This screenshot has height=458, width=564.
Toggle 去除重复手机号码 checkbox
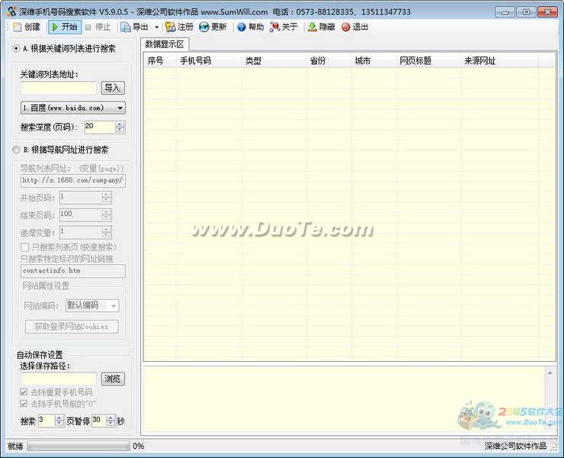tap(24, 392)
